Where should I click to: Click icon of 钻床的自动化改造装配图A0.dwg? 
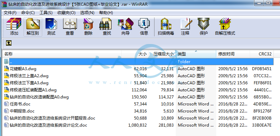pos(7,97)
